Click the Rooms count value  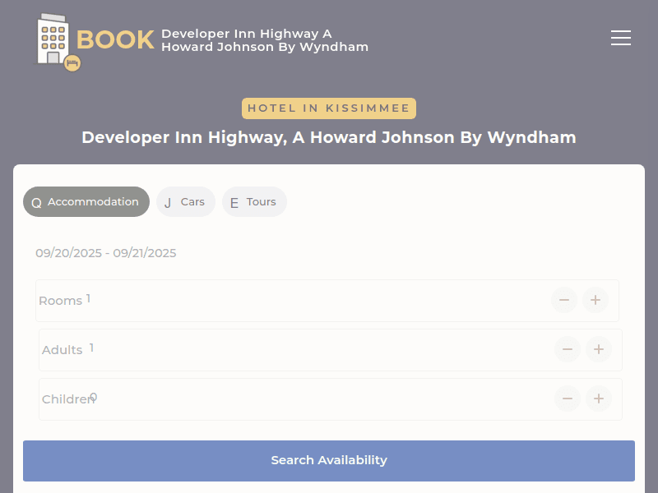coord(89,299)
